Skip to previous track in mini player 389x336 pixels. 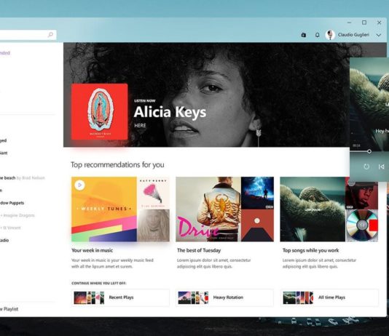point(381,167)
